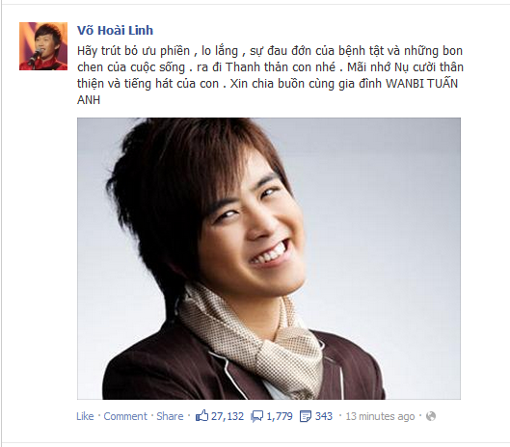Click "WANBI TUẤN" in the post text
510x447 pixels.
422,84
